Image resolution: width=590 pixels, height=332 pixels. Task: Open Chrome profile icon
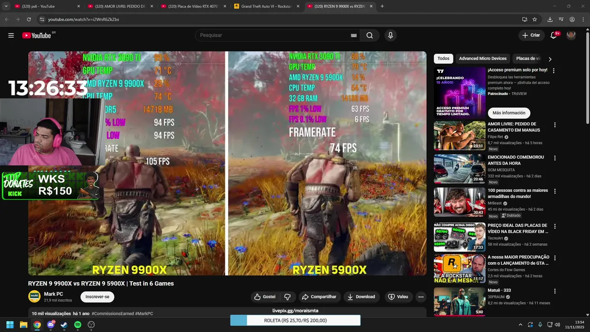pyautogui.click(x=572, y=19)
